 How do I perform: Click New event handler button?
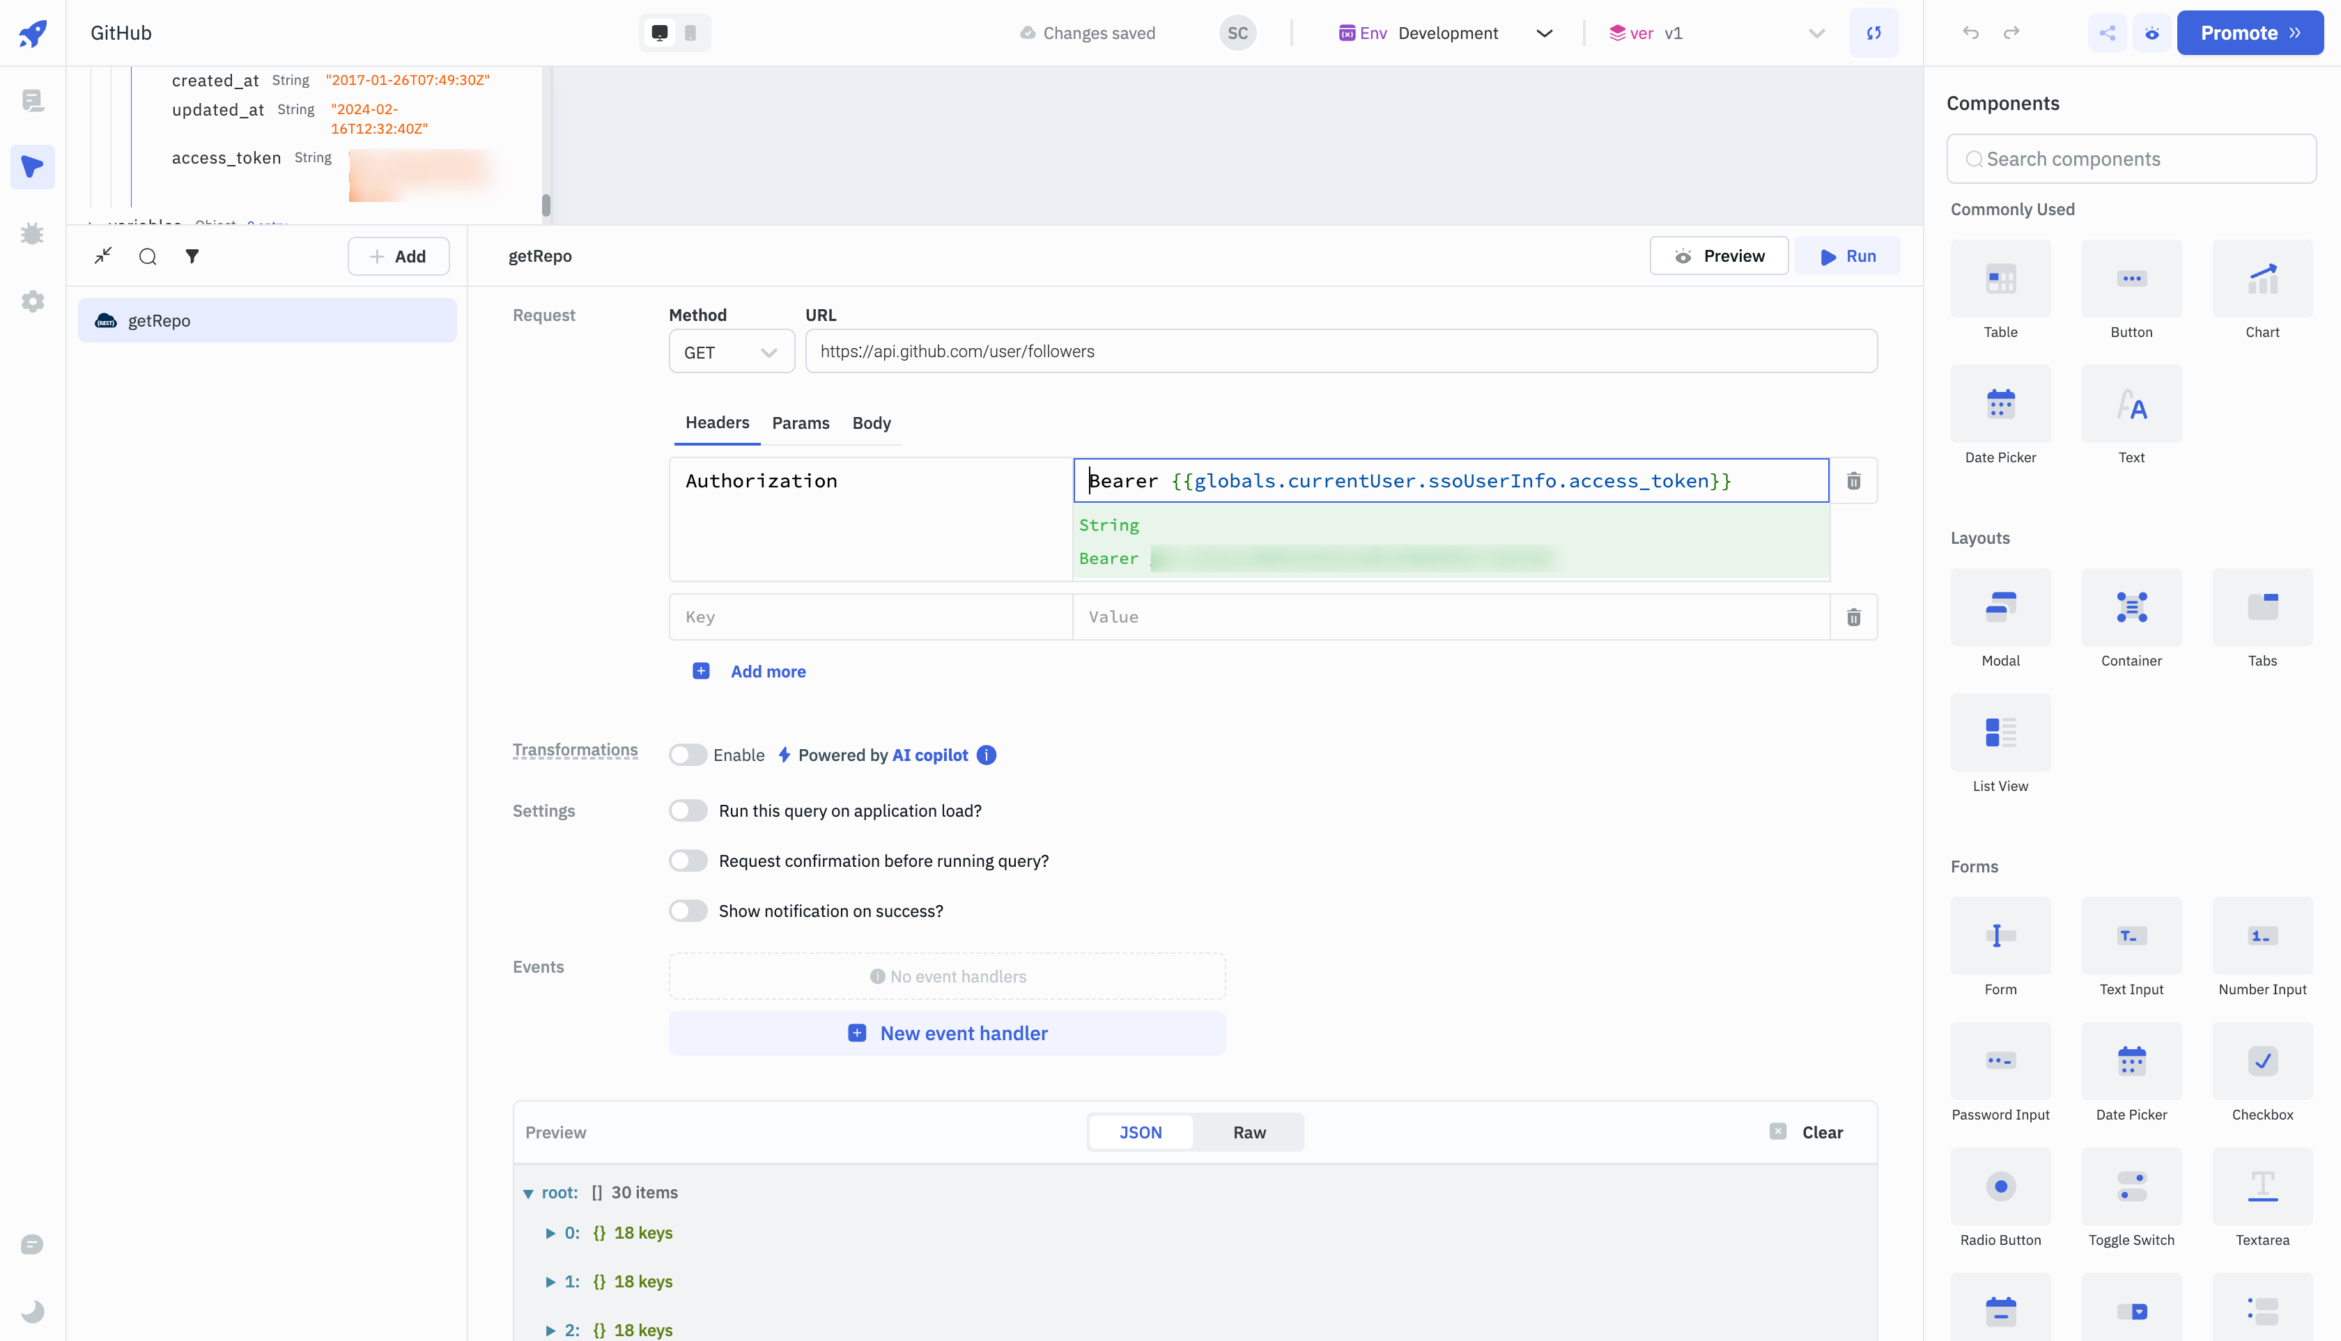coord(947,1033)
